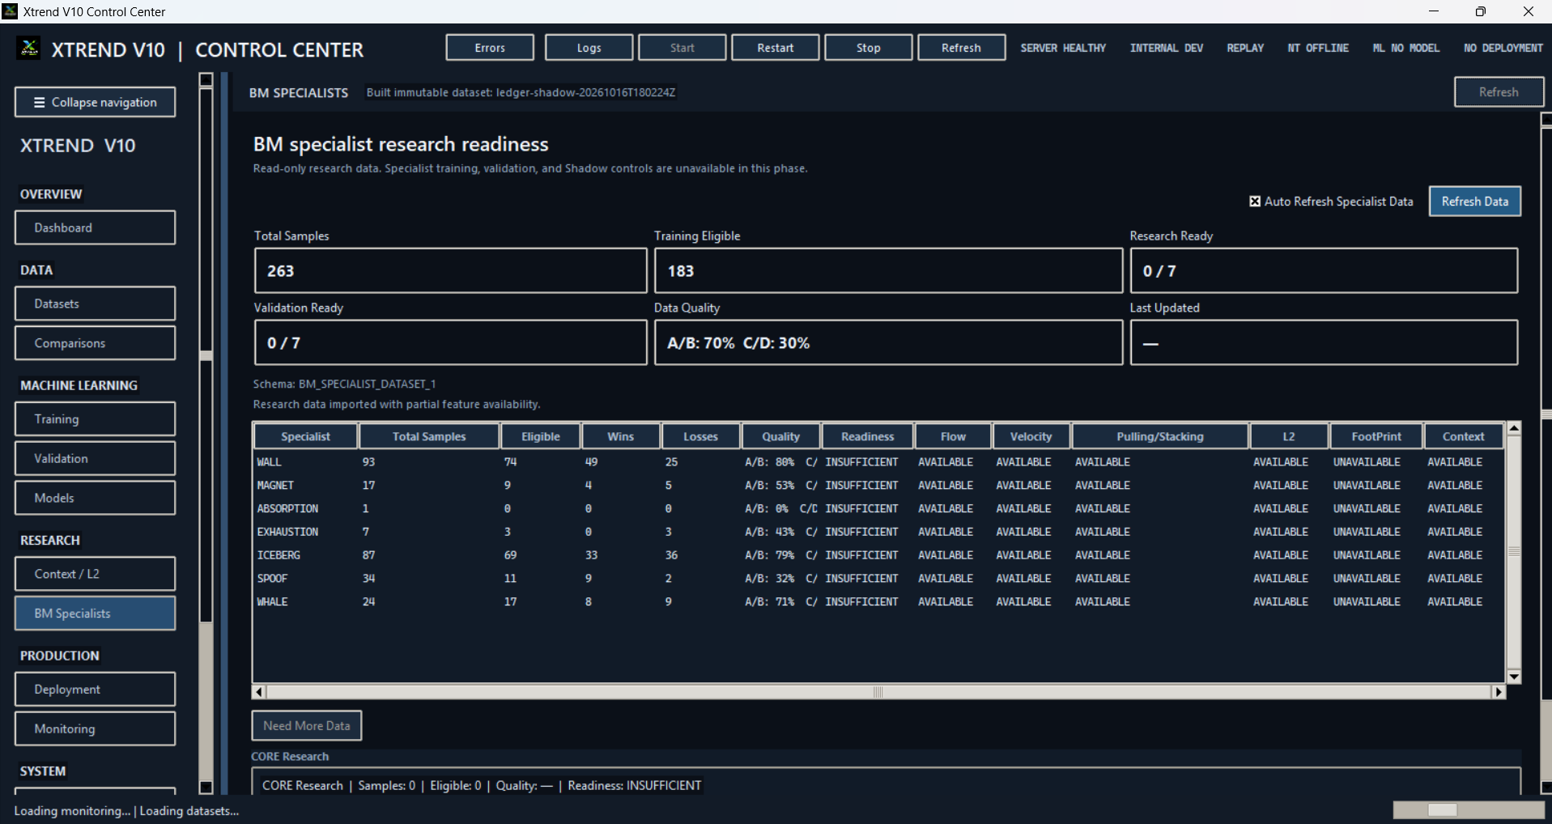Restore down the application window
The width and height of the screenshot is (1552, 824).
(x=1481, y=11)
